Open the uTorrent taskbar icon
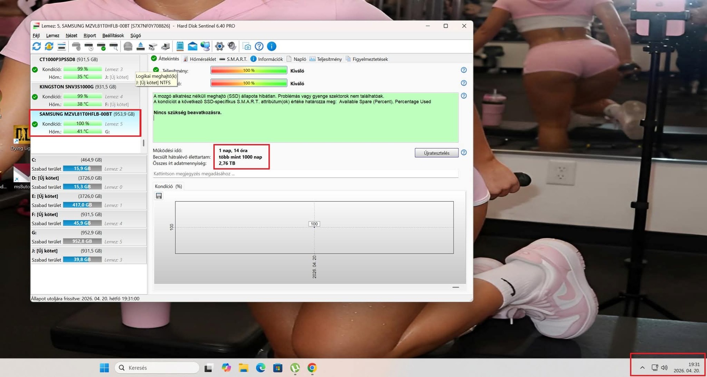This screenshot has width=707, height=377. click(x=295, y=368)
